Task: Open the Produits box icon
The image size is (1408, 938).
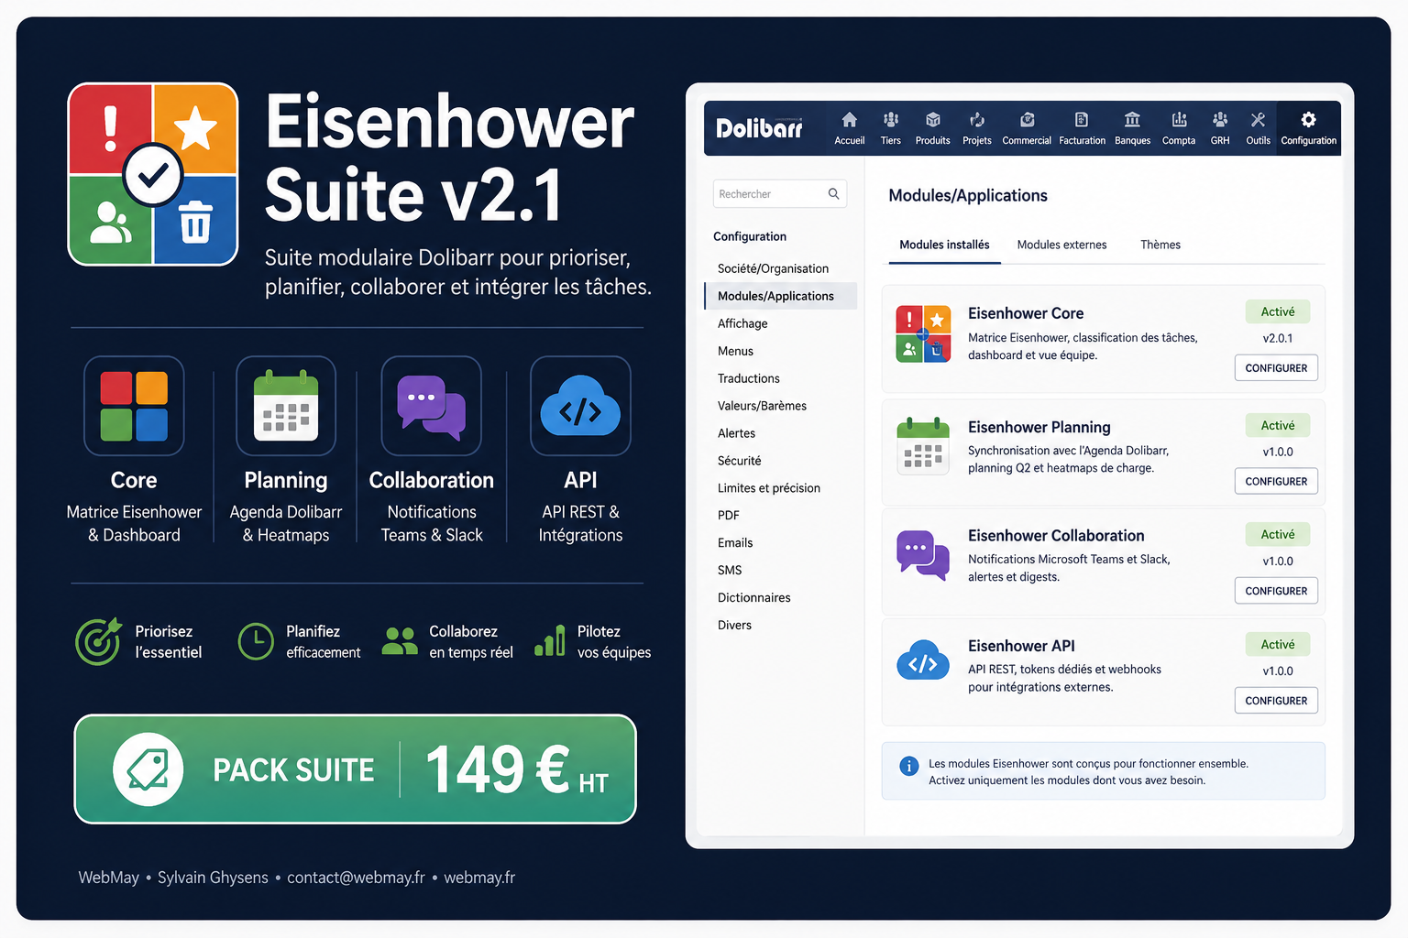Action: pyautogui.click(x=933, y=120)
